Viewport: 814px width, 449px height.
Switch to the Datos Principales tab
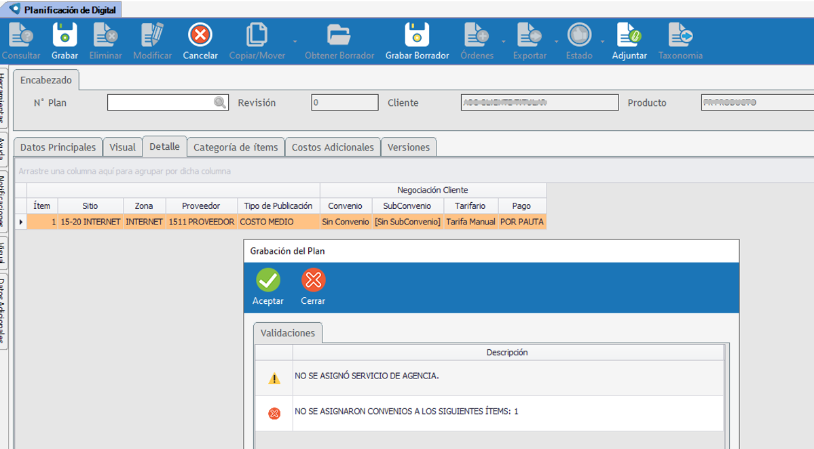(x=58, y=147)
